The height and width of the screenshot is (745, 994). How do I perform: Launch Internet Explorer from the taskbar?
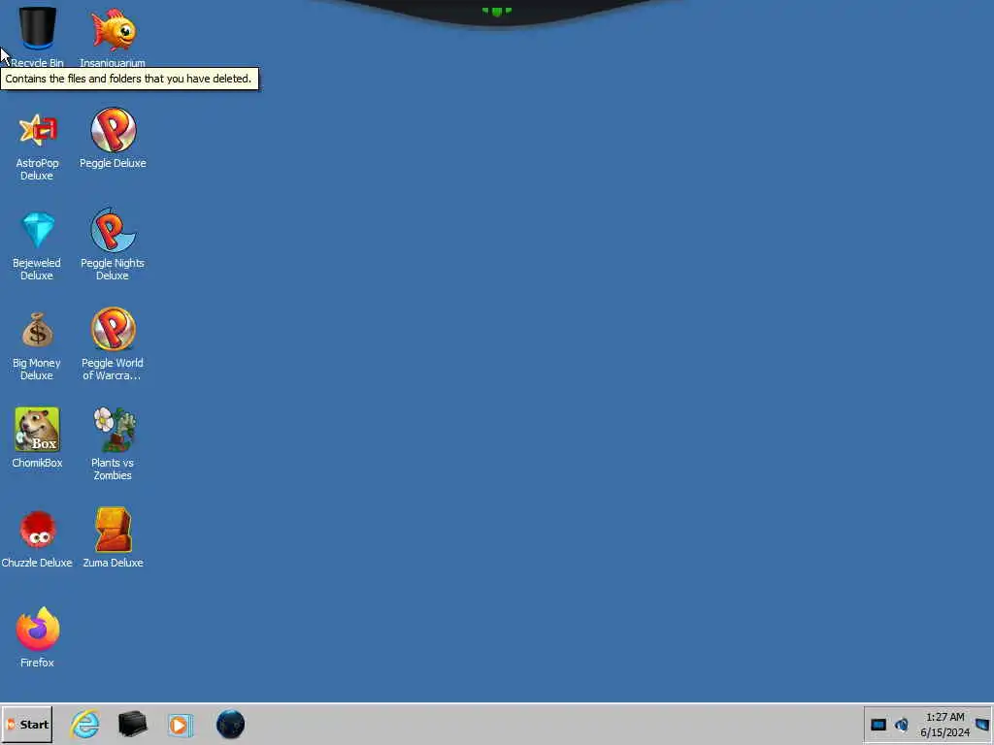point(85,724)
